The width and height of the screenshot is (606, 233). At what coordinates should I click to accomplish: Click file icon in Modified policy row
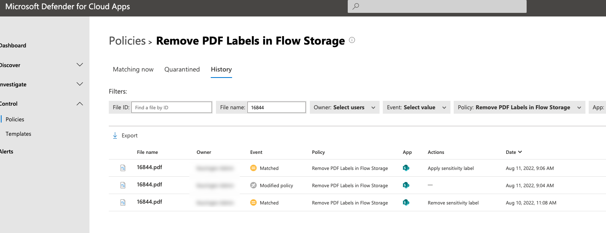123,186
